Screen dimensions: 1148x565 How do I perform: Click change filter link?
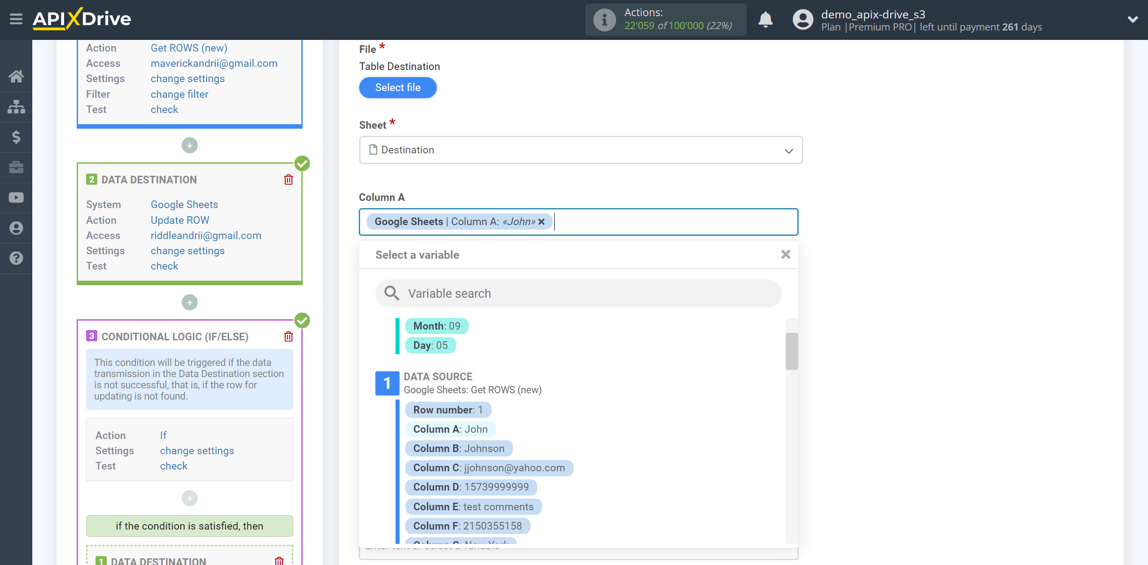click(179, 94)
